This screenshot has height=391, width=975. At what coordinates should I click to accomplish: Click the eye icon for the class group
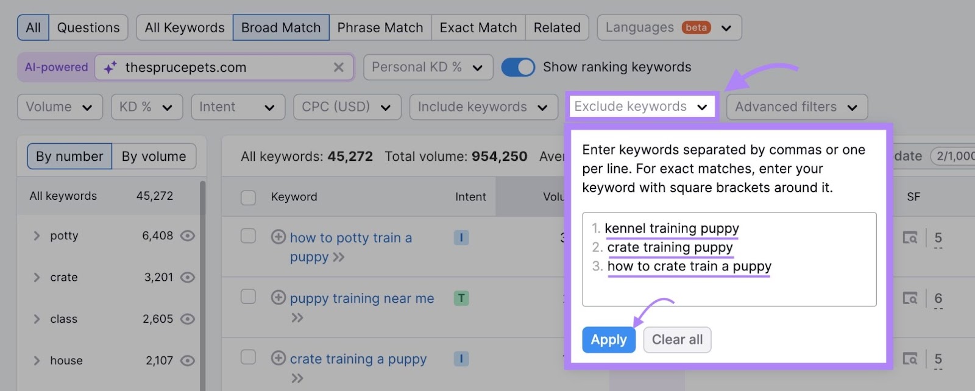(188, 319)
